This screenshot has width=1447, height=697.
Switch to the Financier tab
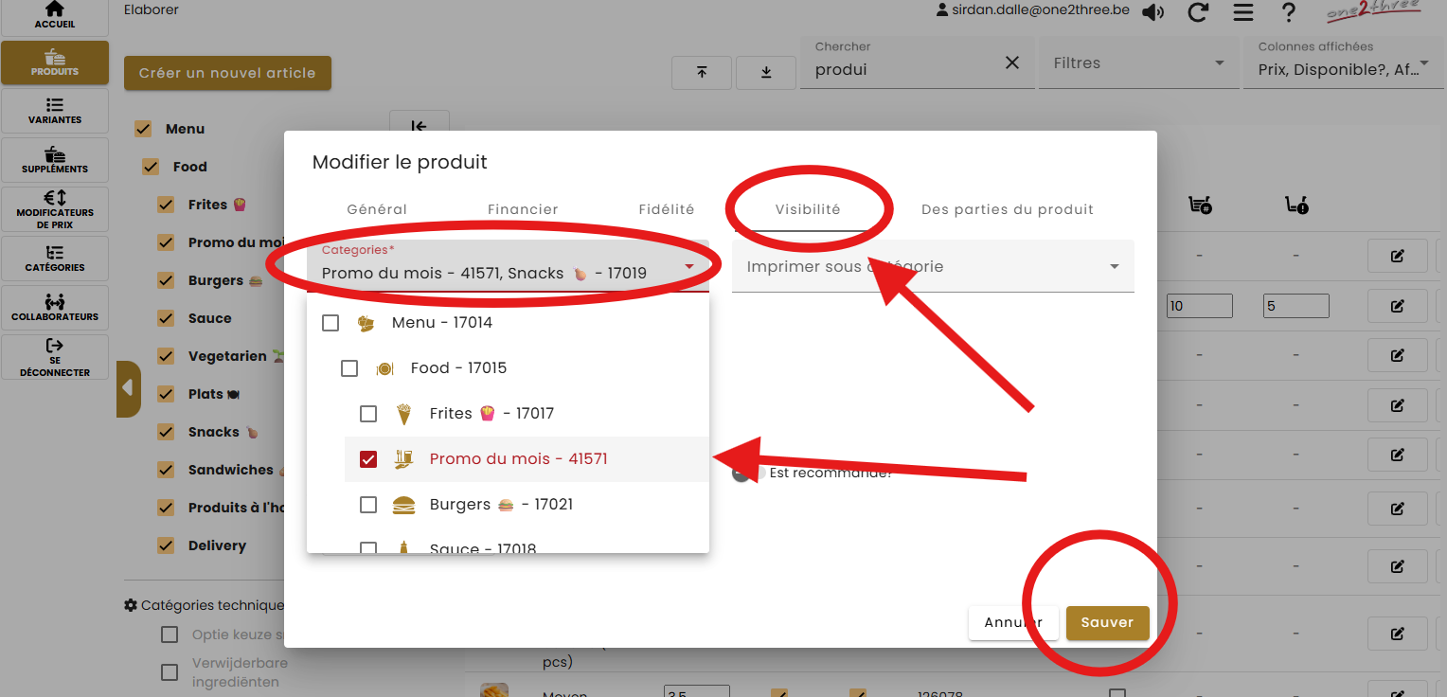(x=523, y=209)
